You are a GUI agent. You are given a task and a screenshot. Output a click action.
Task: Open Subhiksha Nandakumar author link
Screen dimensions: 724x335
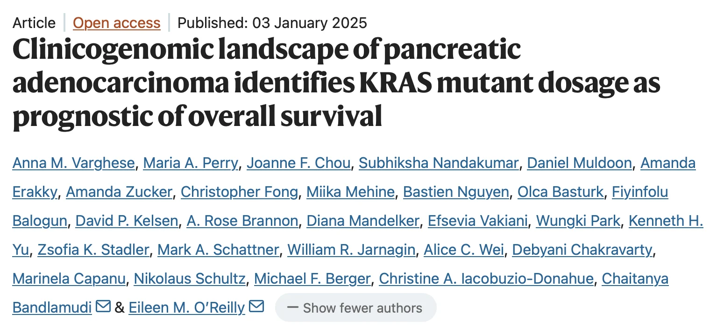coord(439,163)
